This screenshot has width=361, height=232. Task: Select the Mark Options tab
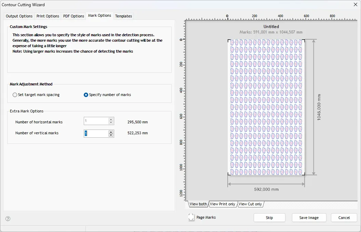(x=99, y=16)
